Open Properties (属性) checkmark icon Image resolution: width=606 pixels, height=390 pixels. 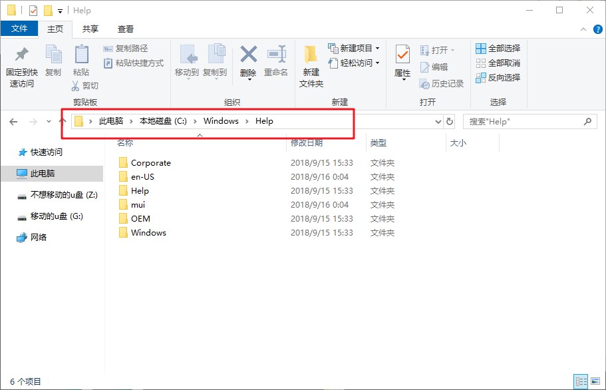402,55
